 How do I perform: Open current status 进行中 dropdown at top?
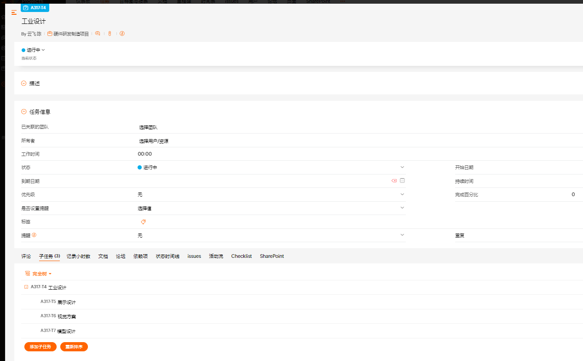[33, 50]
